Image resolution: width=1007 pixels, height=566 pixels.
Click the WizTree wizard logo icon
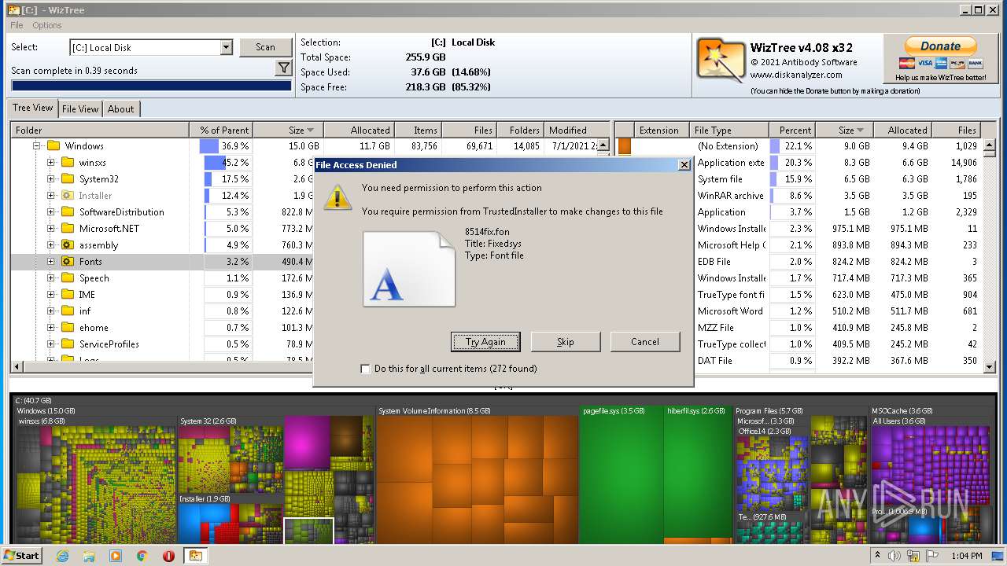click(721, 61)
